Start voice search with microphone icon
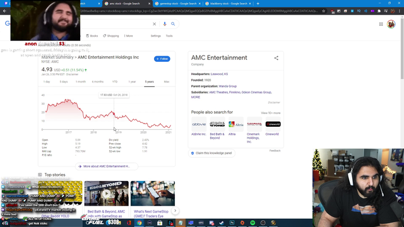Viewport: 404px width, 227px height. [x=165, y=24]
